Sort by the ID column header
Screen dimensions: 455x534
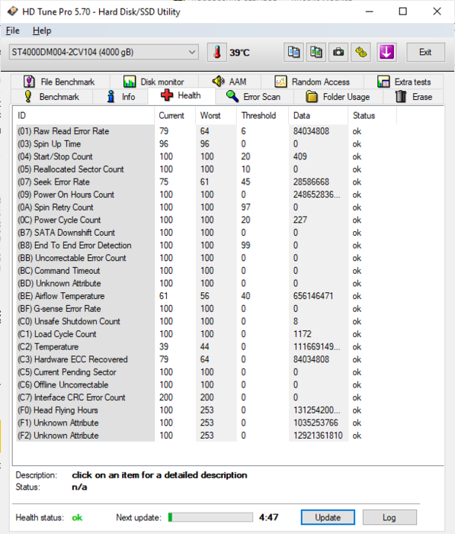pyautogui.click(x=84, y=115)
